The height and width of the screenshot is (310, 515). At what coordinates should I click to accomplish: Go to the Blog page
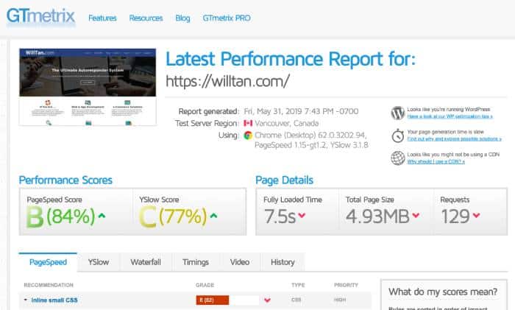(x=182, y=18)
